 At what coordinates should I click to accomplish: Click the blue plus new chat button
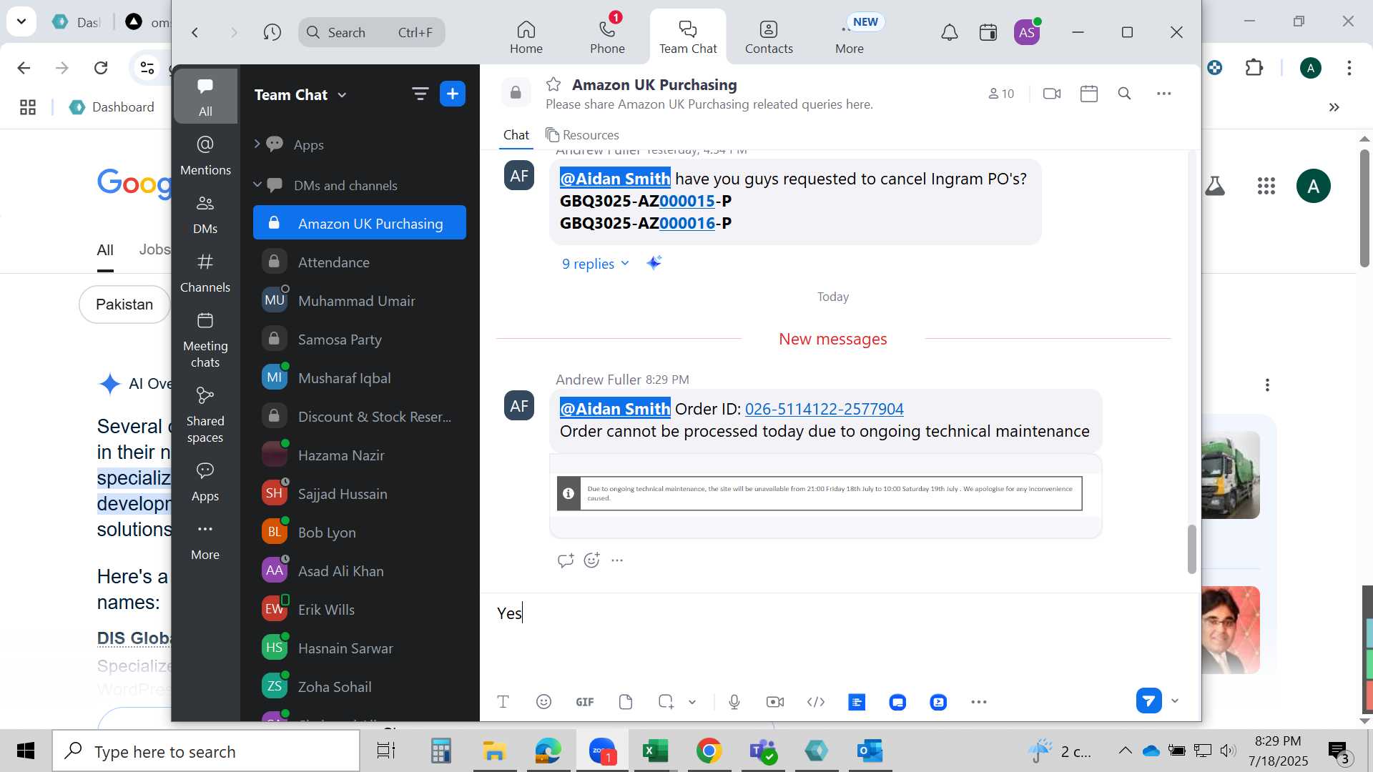tap(453, 94)
